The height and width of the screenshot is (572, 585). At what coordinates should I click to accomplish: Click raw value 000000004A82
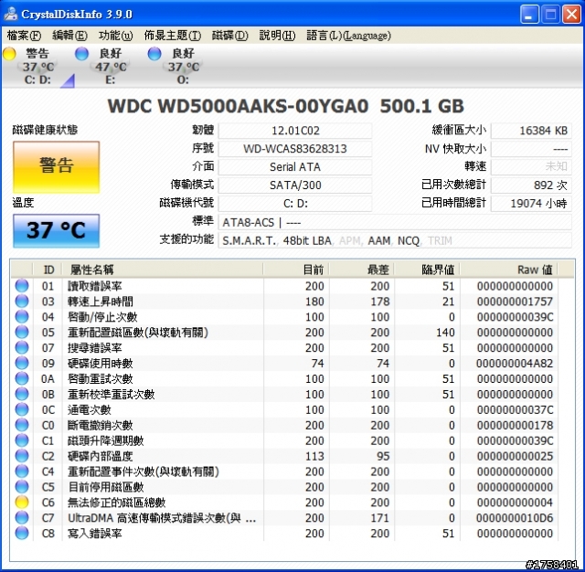[515, 363]
